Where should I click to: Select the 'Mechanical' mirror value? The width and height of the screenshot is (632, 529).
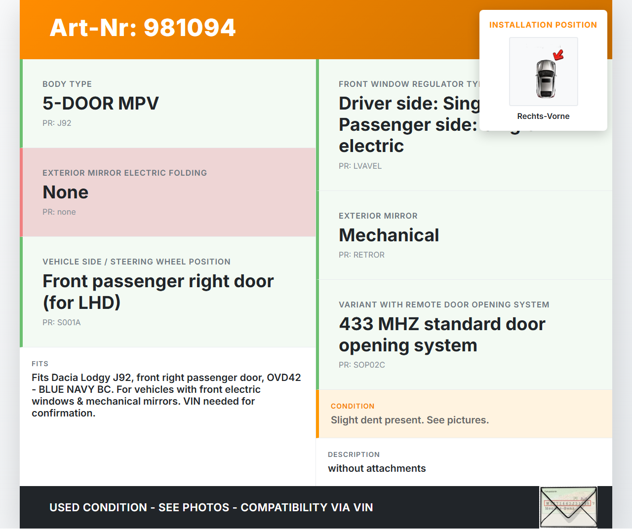[389, 235]
